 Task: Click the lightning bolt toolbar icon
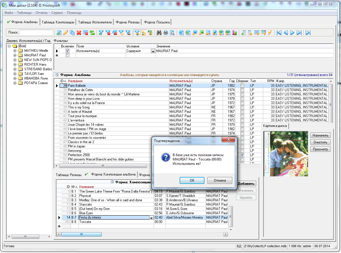[x=270, y=33]
